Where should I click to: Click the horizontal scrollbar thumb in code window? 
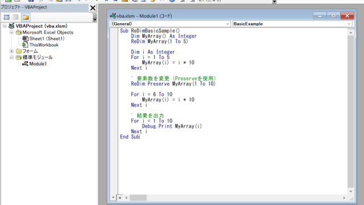[x=138, y=198]
